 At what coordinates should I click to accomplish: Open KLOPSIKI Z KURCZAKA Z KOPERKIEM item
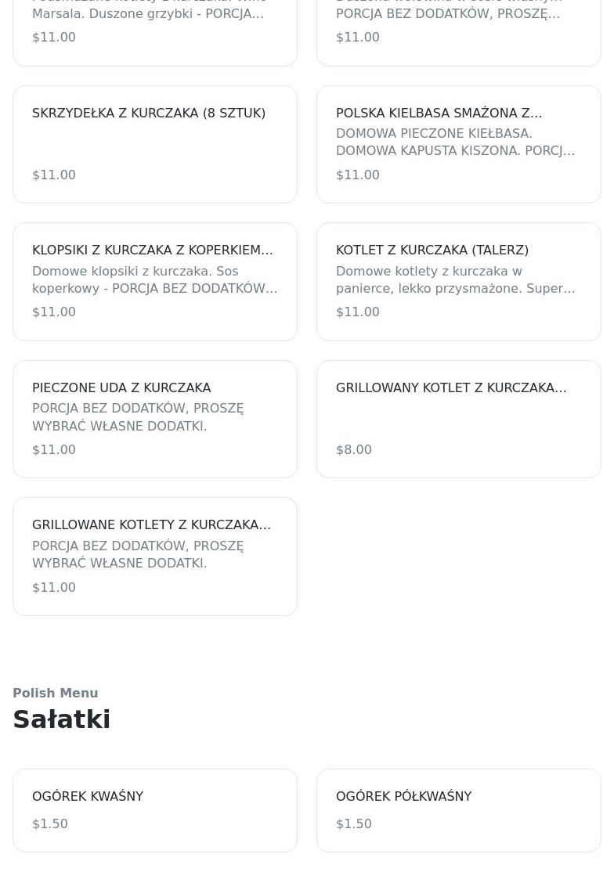tap(152, 250)
